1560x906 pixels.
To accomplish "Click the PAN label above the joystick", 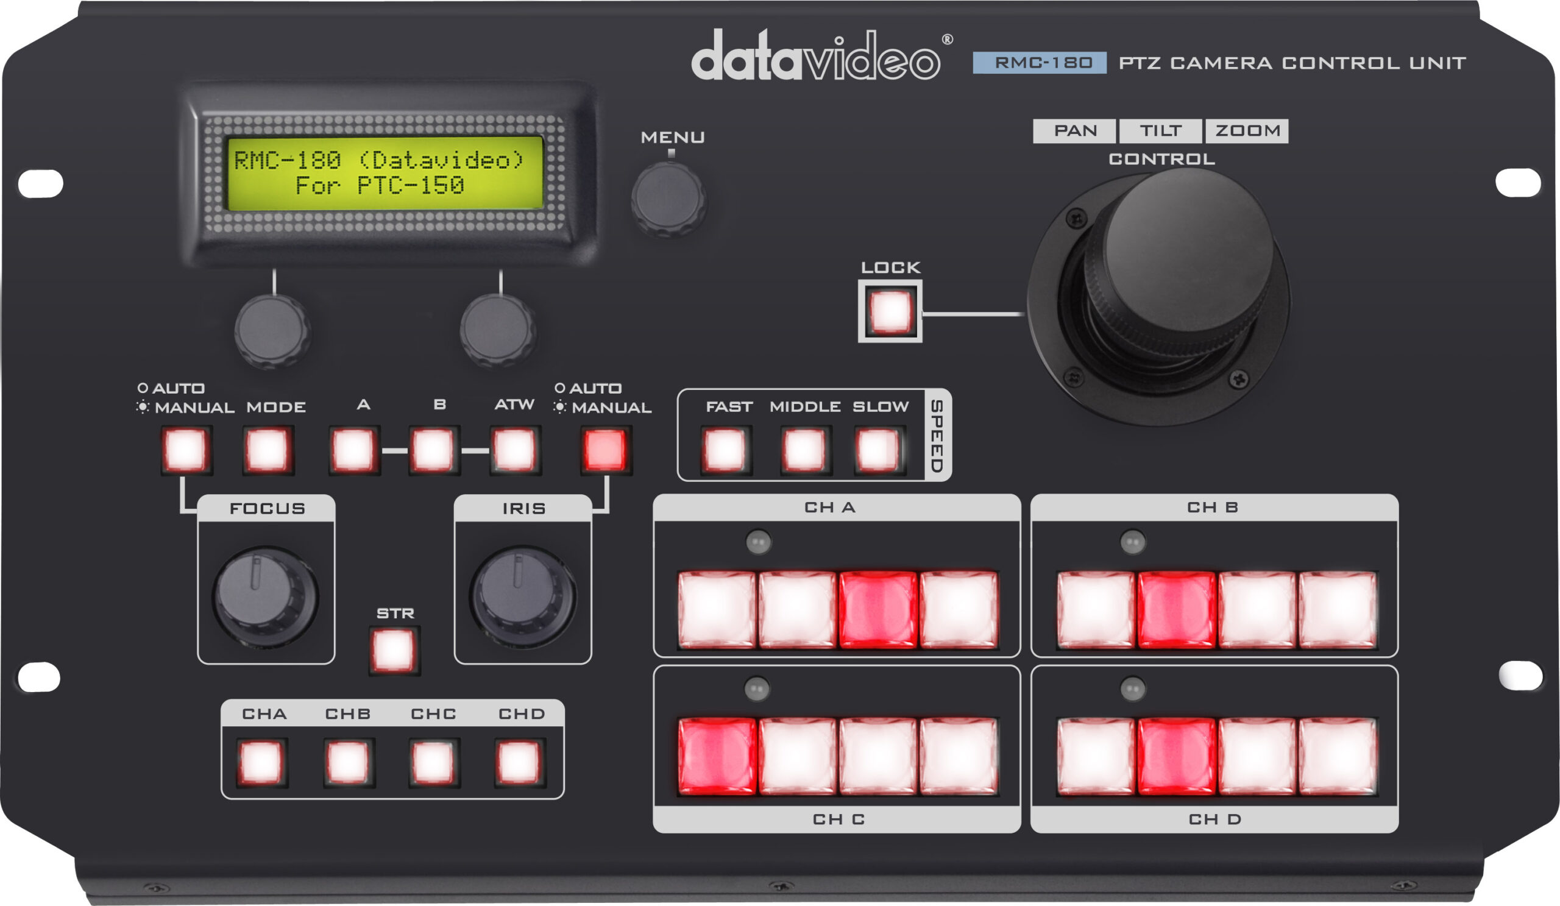I will click(x=1075, y=131).
